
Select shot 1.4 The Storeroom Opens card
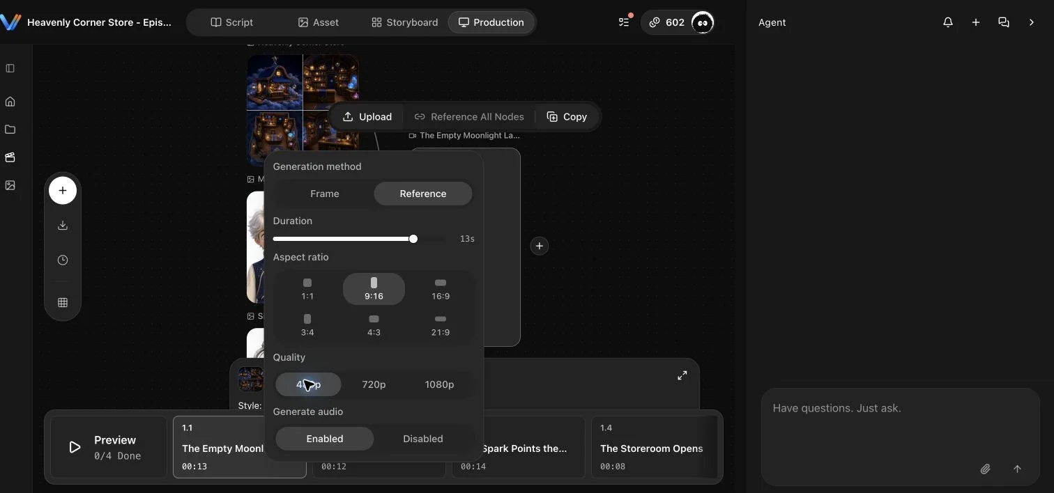click(654, 447)
